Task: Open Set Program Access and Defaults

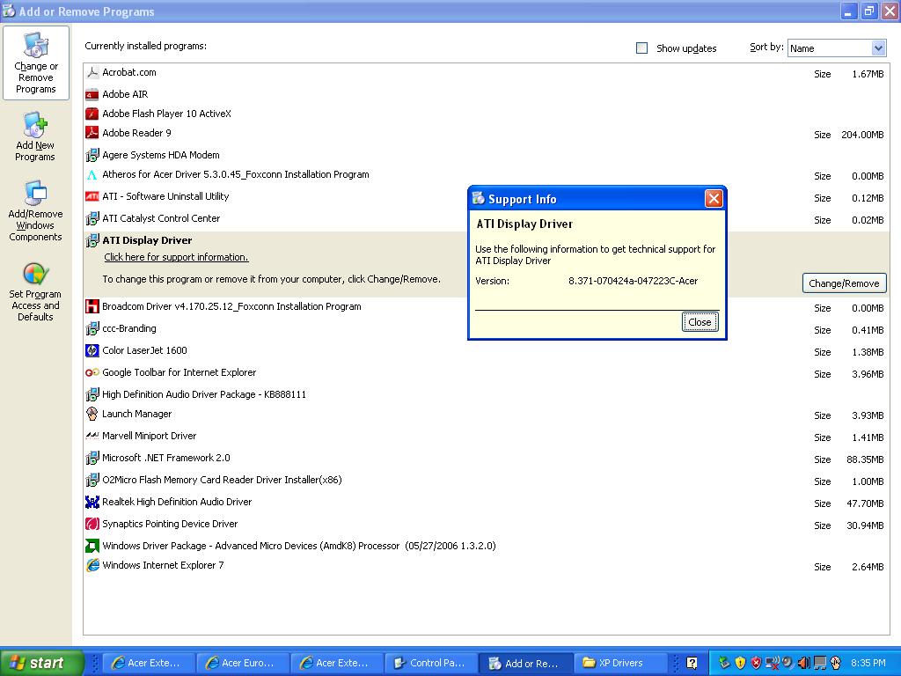Action: pyautogui.click(x=35, y=291)
